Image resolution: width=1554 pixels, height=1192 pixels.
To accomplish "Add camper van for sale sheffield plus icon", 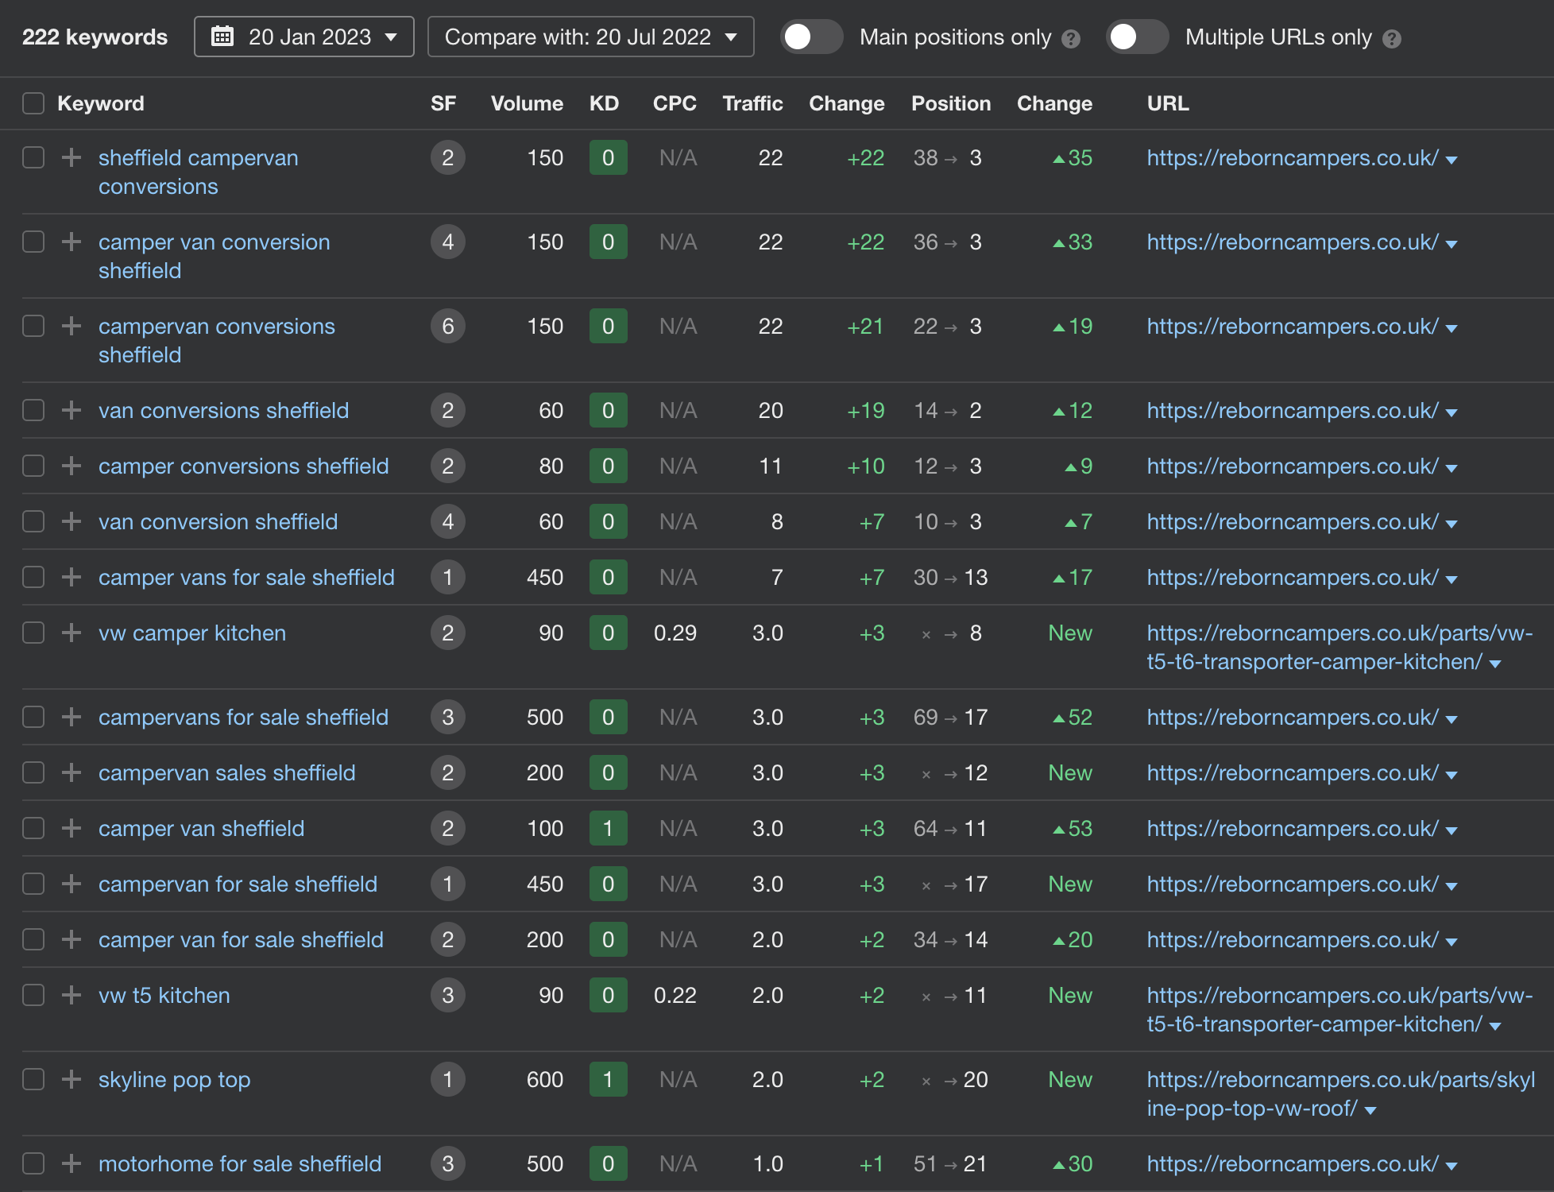I will coord(72,939).
